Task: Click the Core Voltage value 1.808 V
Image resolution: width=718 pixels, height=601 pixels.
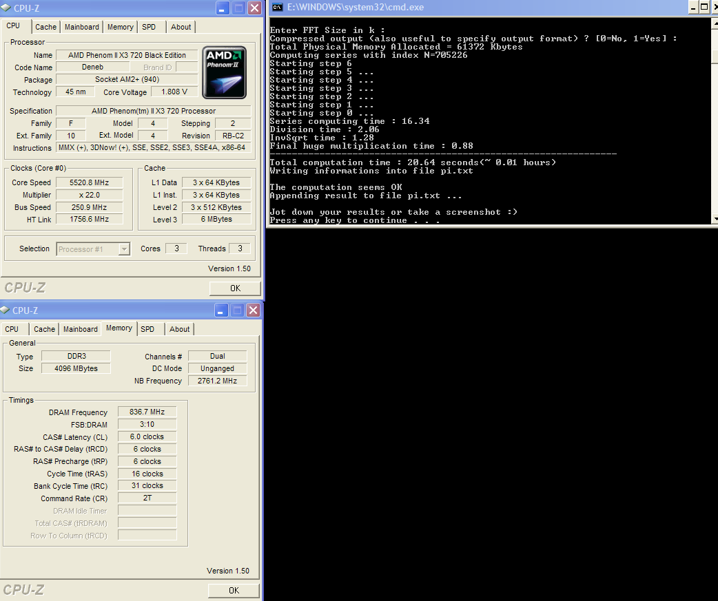Action: coord(174,92)
